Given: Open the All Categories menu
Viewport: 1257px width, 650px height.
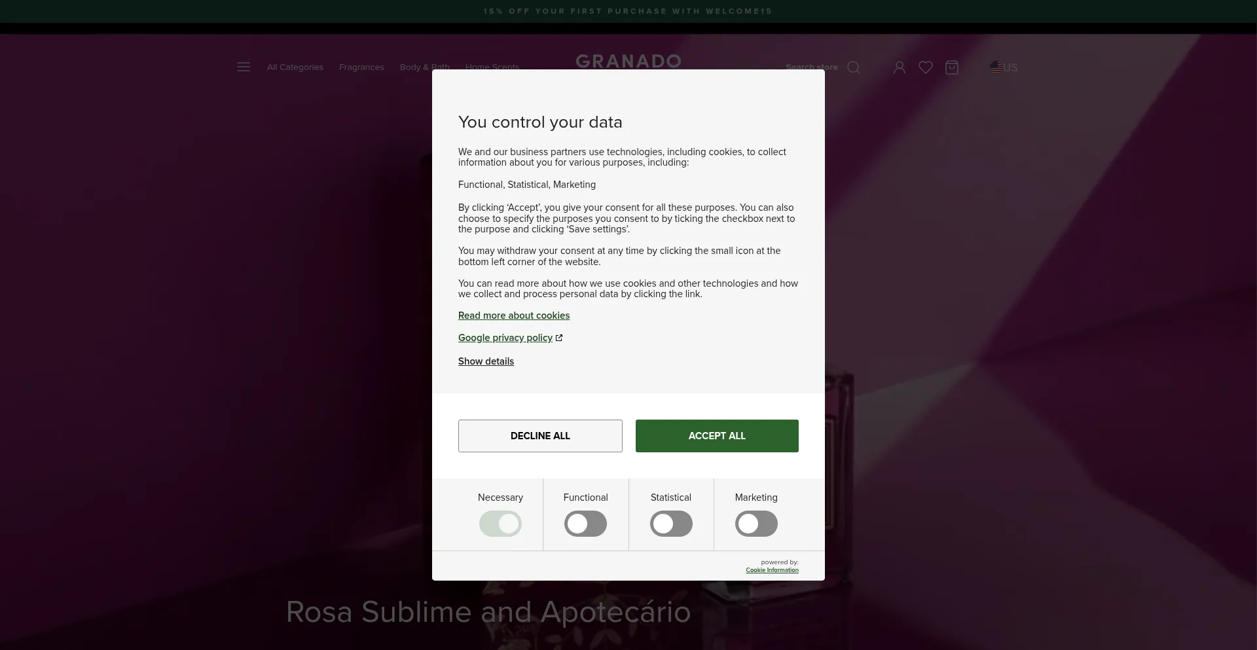Looking at the screenshot, I should pos(295,67).
